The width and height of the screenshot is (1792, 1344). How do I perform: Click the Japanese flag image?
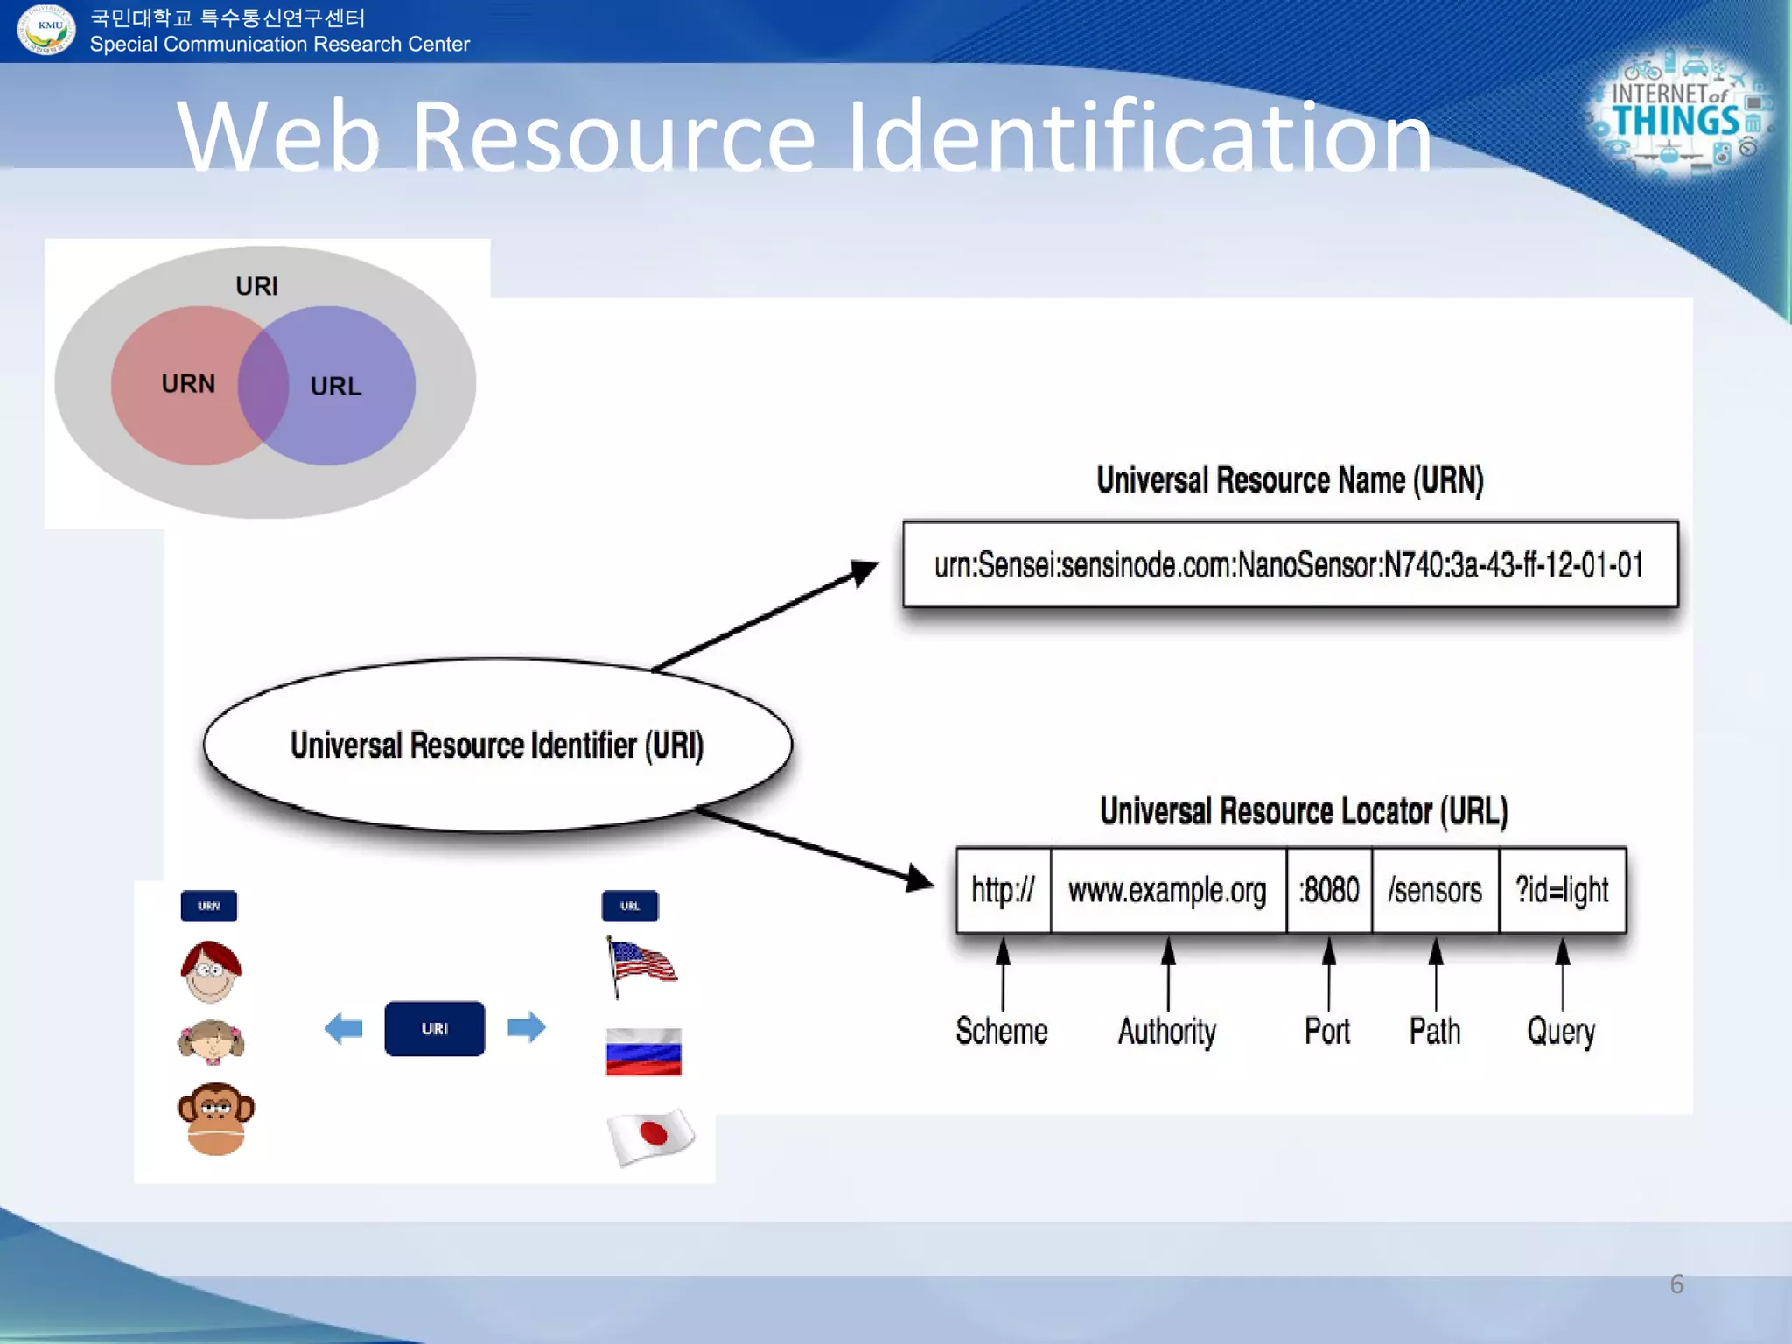(650, 1136)
